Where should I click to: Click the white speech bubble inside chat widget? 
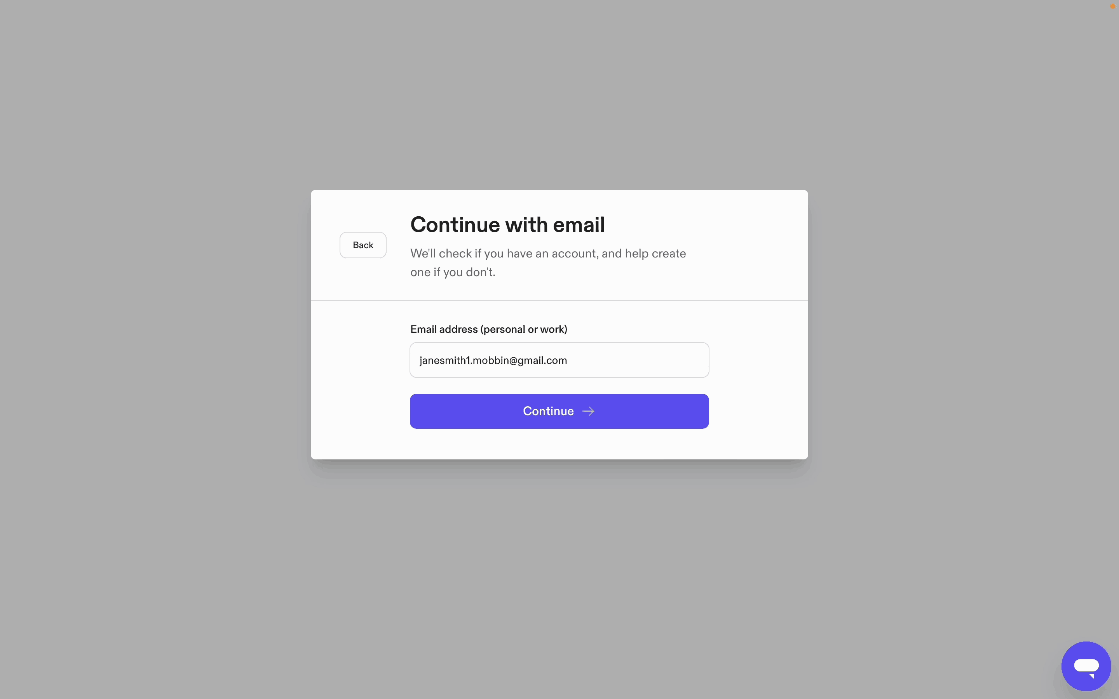coord(1086,668)
